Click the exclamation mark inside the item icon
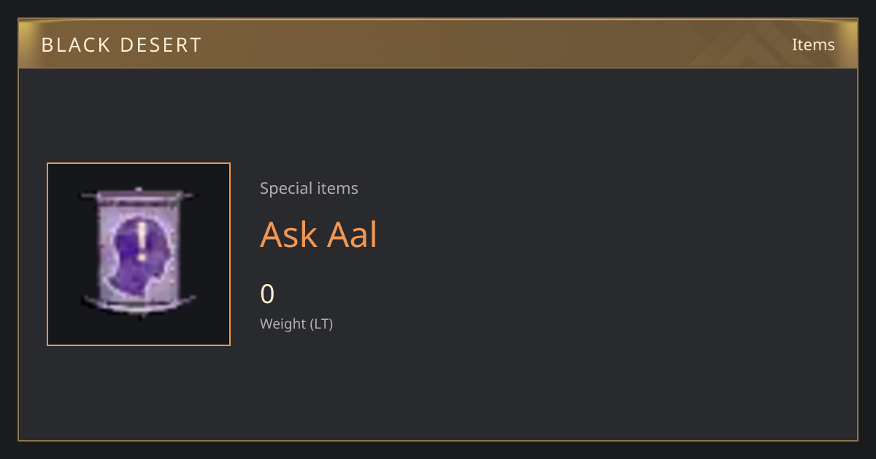876x459 pixels. tap(142, 241)
